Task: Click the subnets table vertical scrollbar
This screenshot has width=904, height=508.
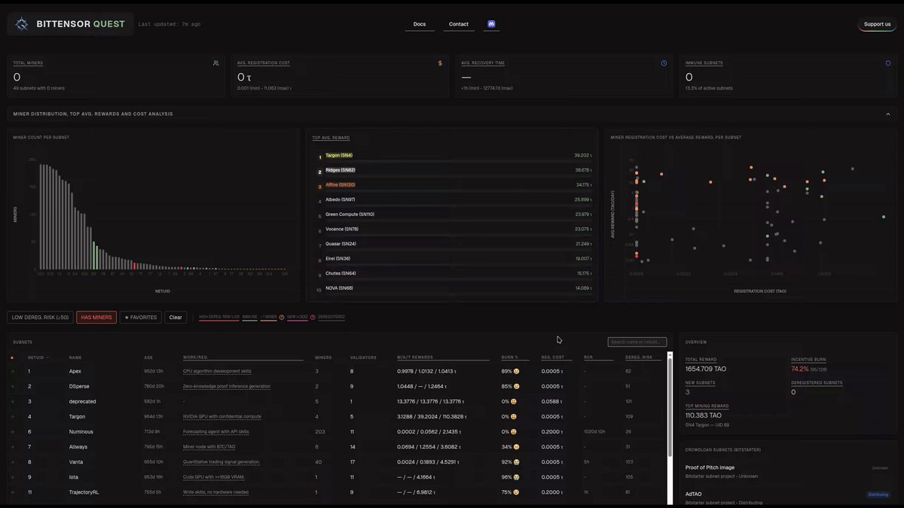Action: 670,407
